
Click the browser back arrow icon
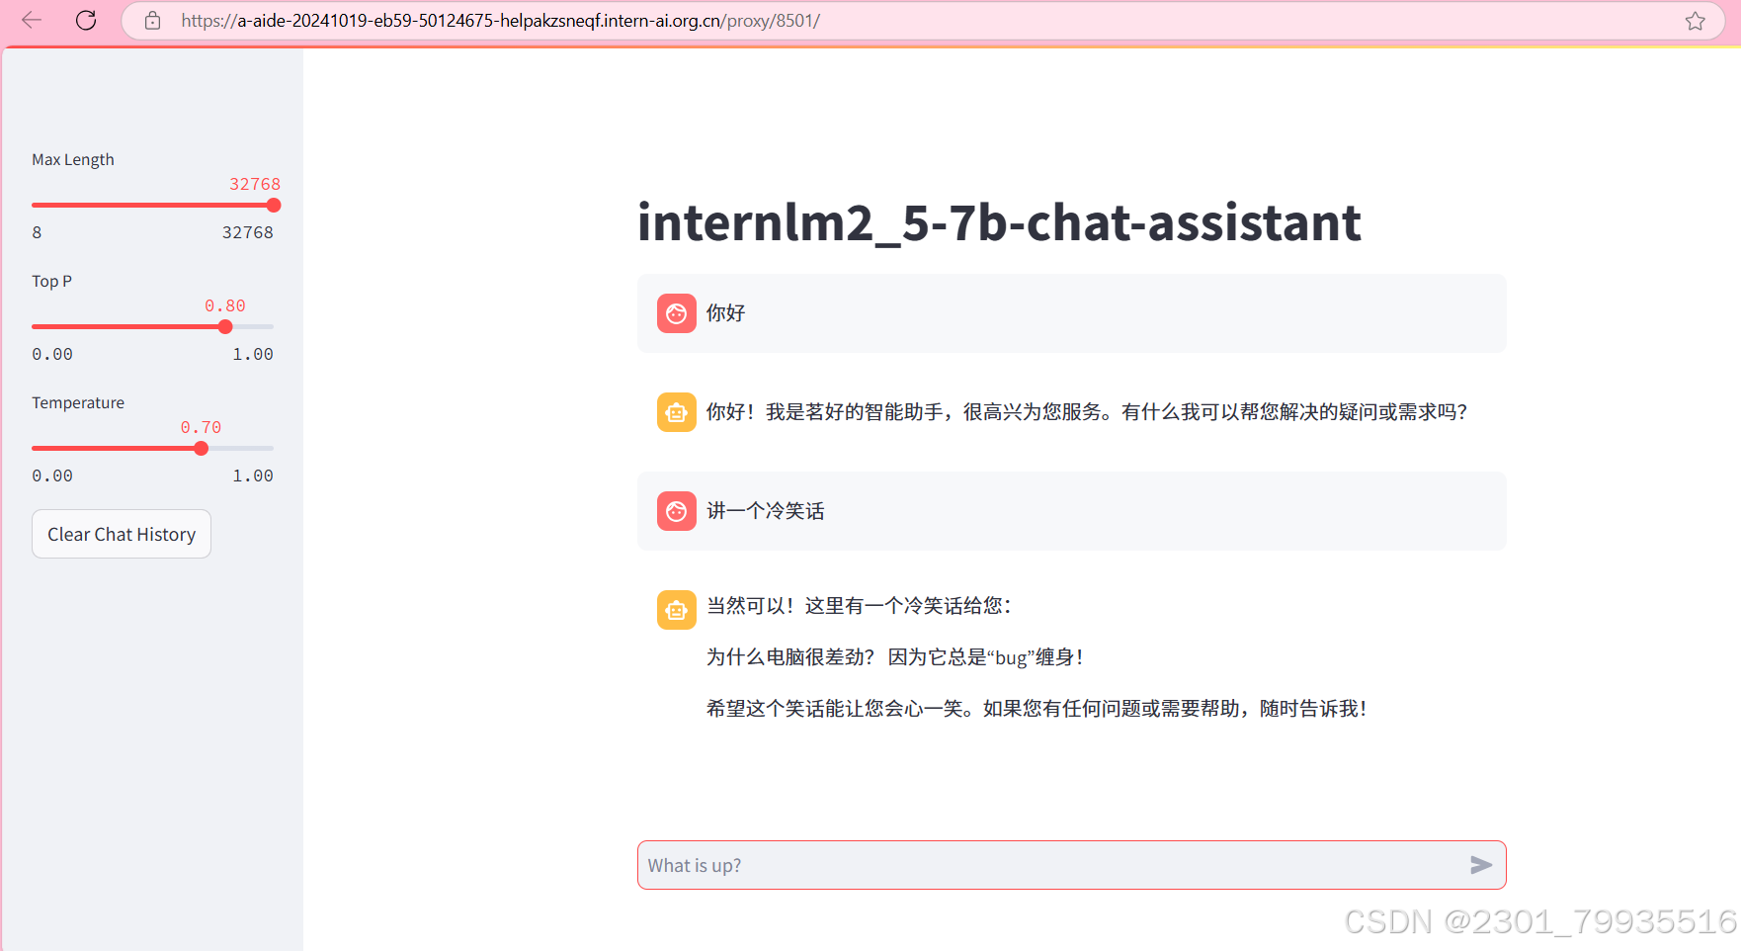(x=31, y=20)
